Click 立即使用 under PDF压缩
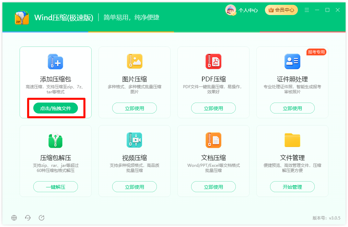 [213, 108]
